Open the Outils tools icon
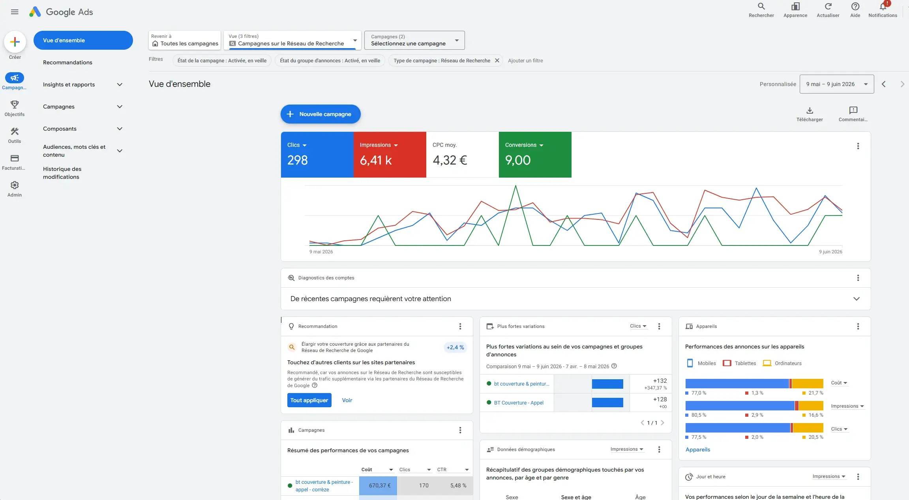Screen dimensions: 909x500 pyautogui.click(x=15, y=131)
